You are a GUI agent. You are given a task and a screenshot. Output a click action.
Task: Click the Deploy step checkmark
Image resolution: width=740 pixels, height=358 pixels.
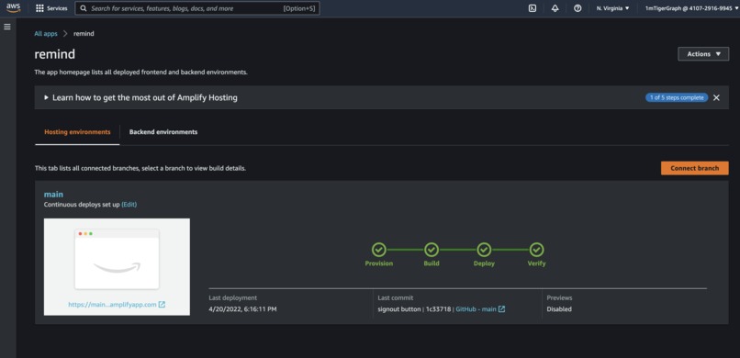[484, 250]
